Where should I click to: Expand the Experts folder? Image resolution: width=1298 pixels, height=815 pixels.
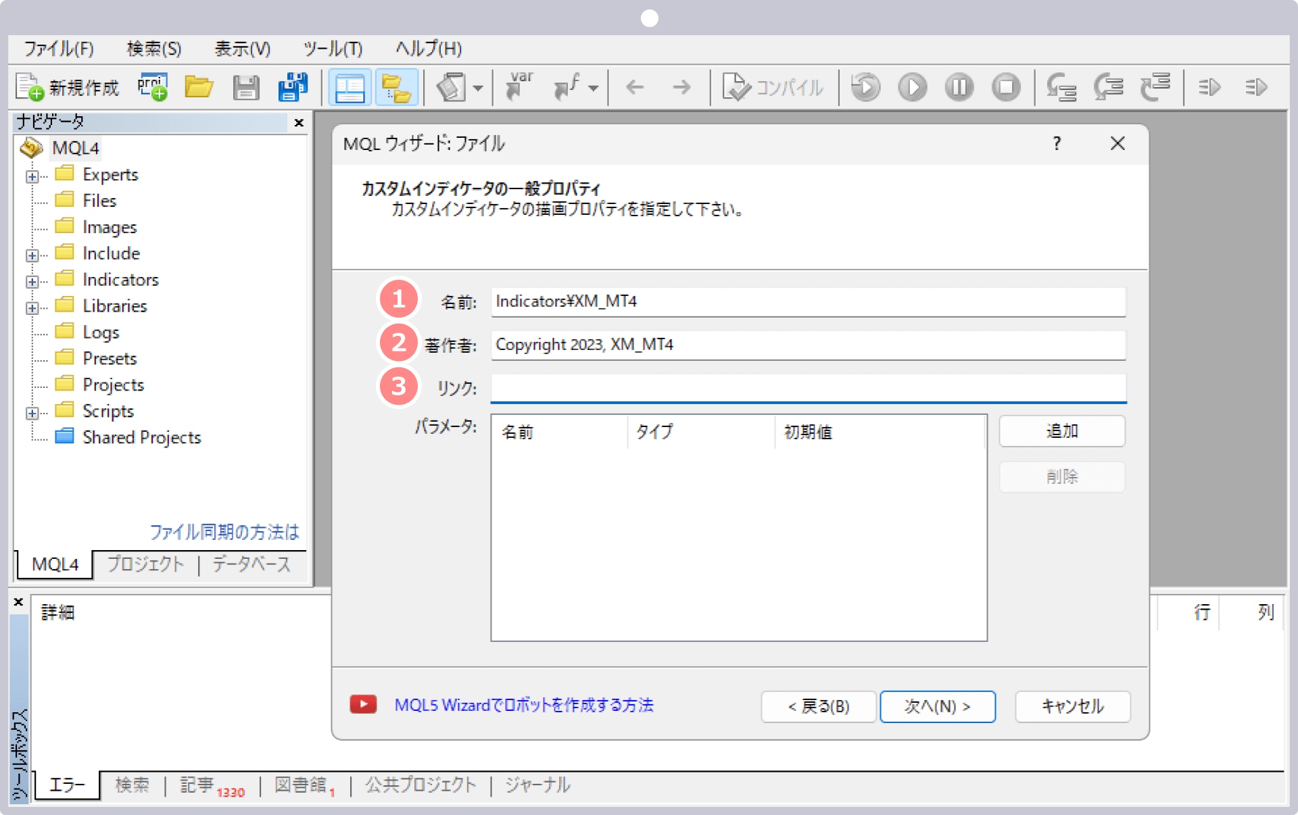[32, 176]
